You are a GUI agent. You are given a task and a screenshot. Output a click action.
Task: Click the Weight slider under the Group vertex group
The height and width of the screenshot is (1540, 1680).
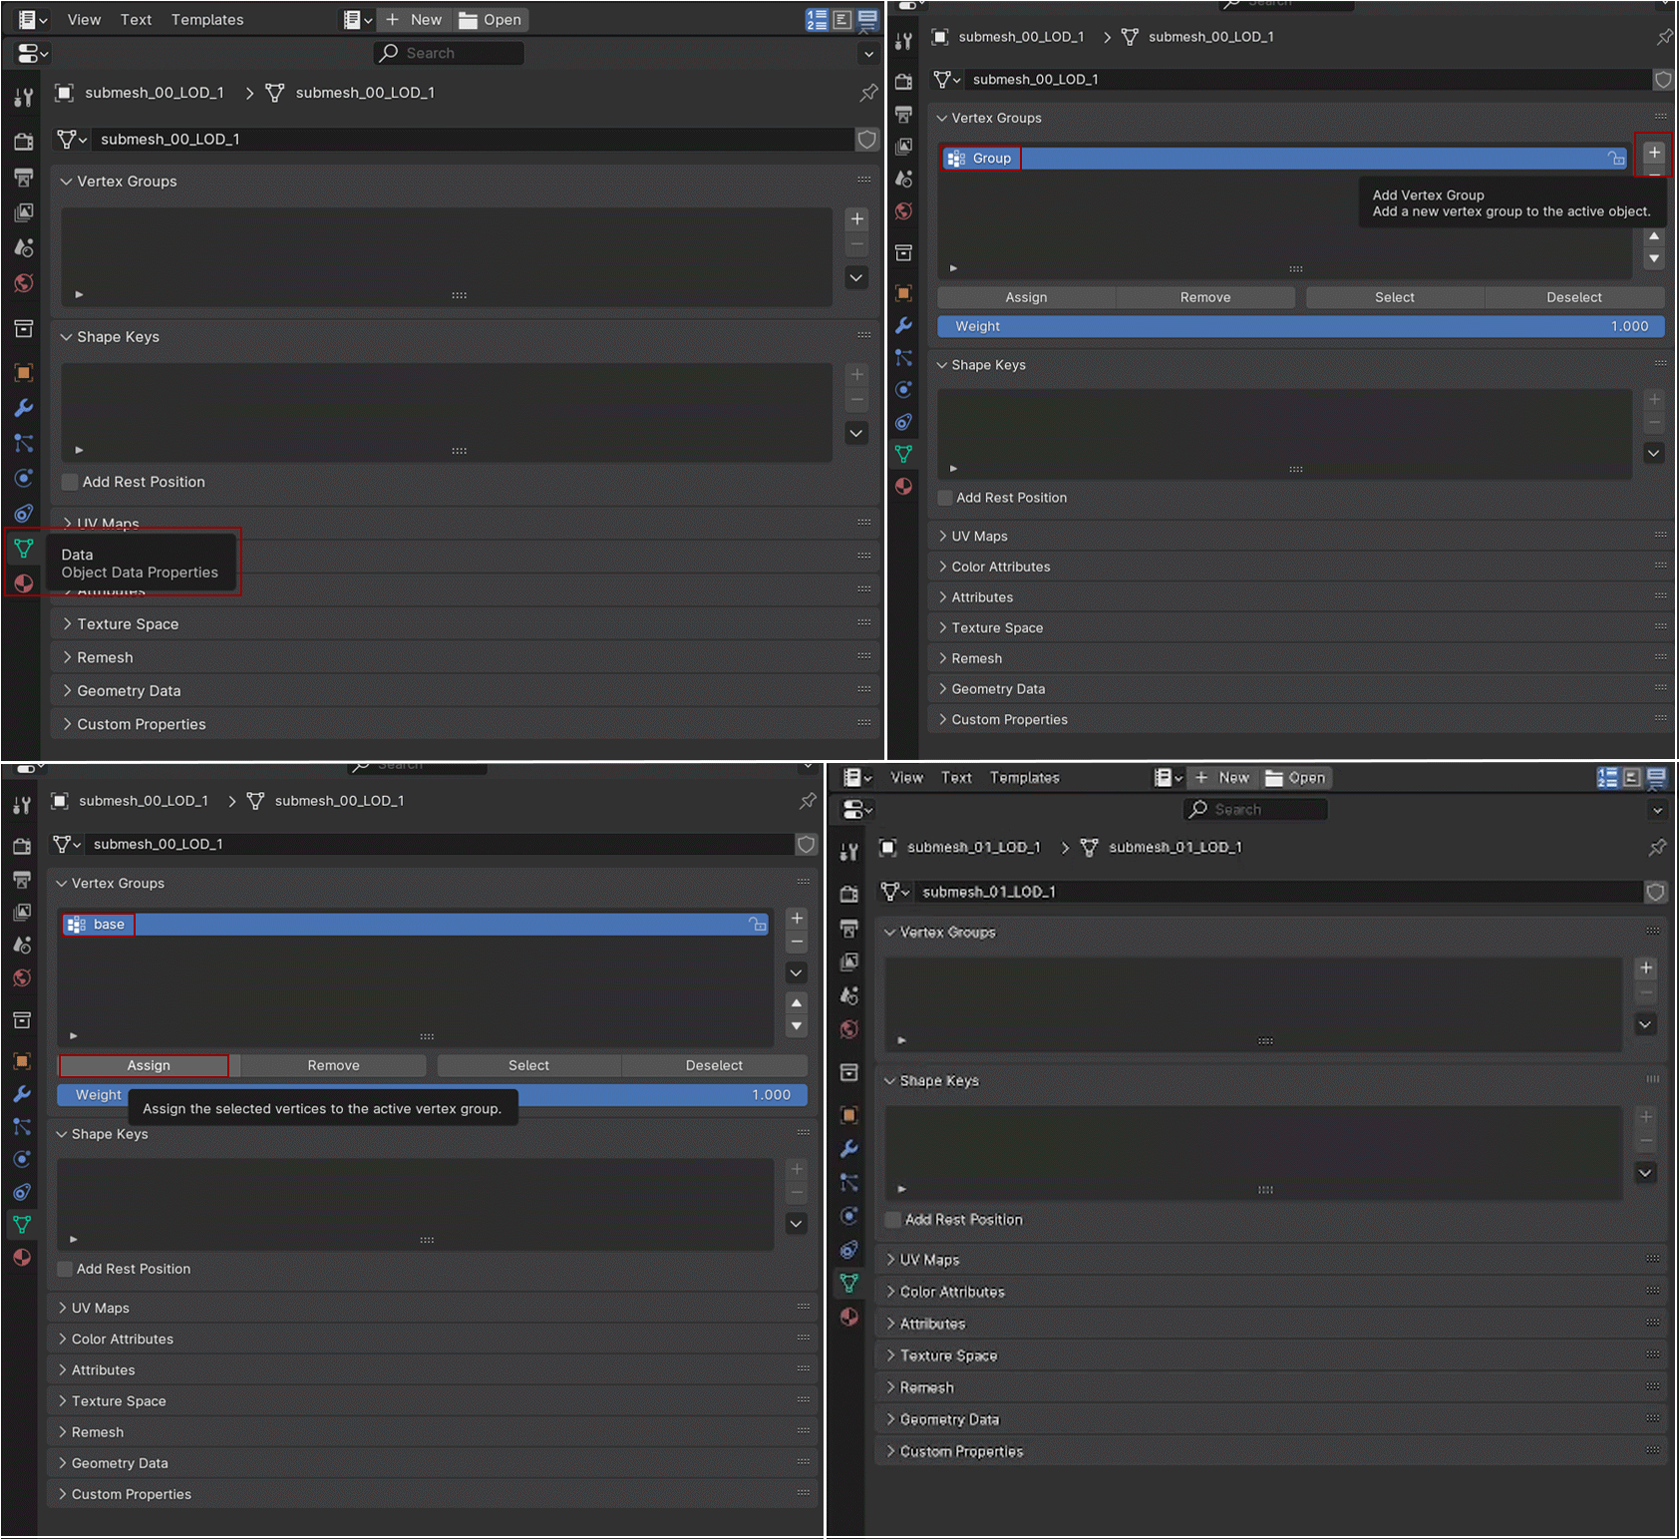[x=1299, y=326]
